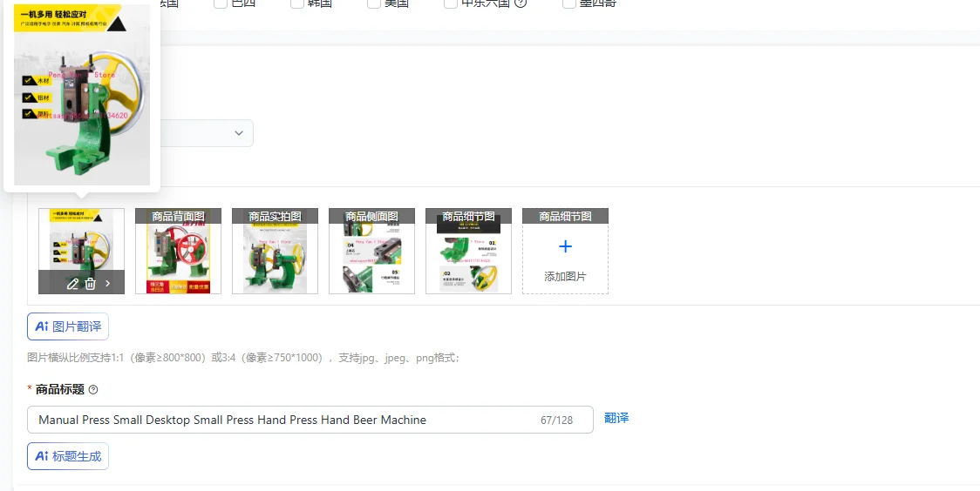This screenshot has height=491, width=980.
Task: Click the AI 图片翻译 button
Action: (x=68, y=326)
